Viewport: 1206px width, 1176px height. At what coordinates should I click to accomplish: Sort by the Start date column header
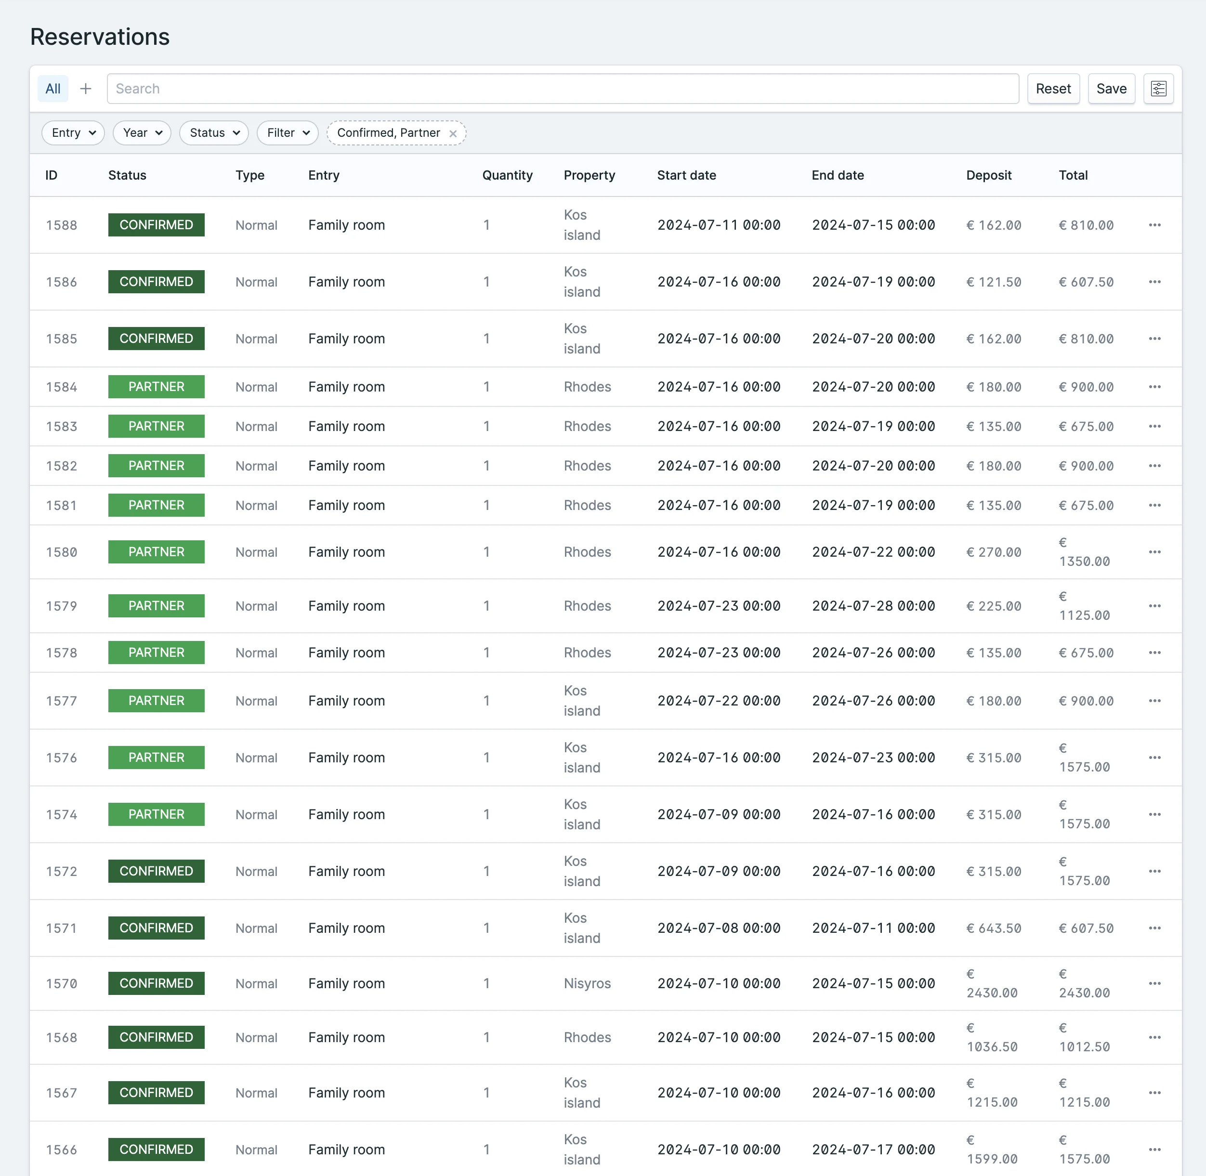(x=686, y=175)
